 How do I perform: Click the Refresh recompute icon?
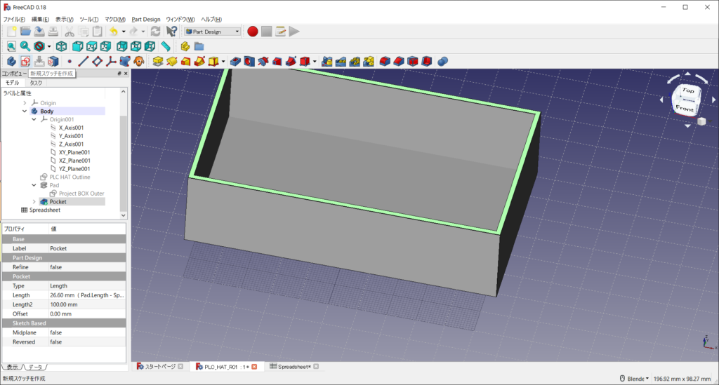155,32
